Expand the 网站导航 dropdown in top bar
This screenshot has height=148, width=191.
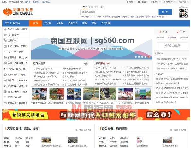coord(183,2)
